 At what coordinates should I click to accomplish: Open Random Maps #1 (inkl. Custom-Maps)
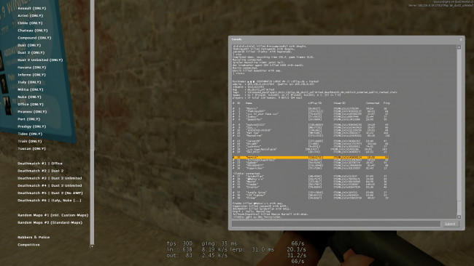(x=53, y=215)
